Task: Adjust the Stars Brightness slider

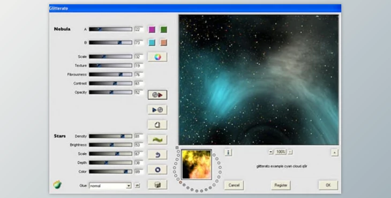Action: coord(110,145)
